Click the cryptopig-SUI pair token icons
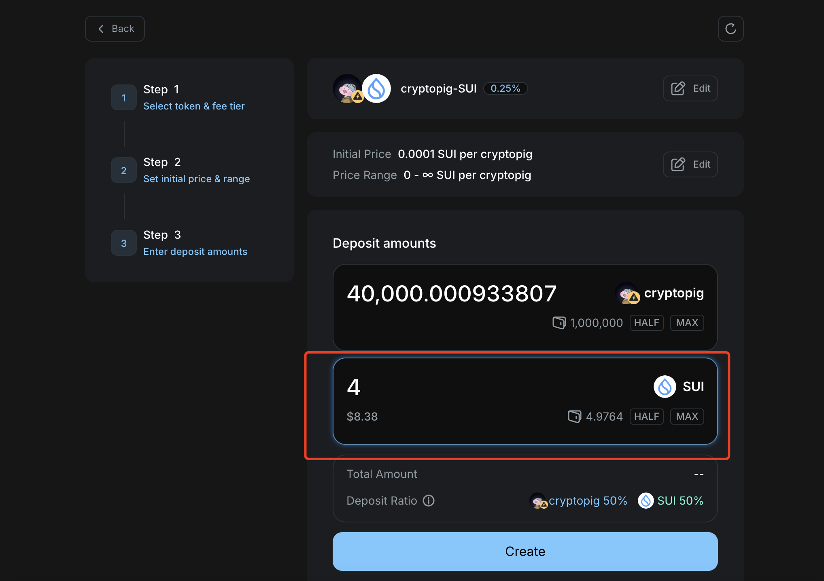The image size is (824, 581). tap(361, 88)
